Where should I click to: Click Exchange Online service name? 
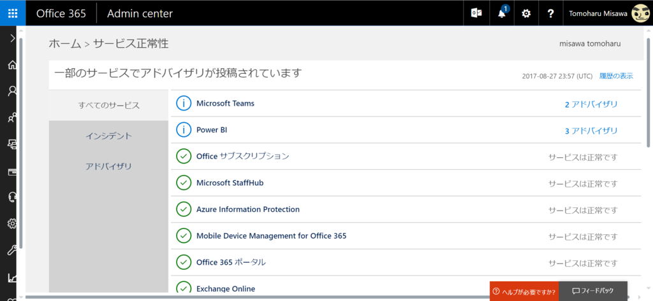(x=226, y=288)
